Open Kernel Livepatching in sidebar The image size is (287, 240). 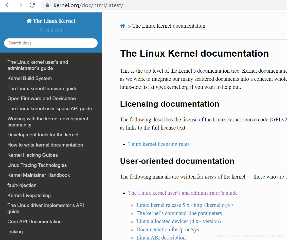point(29,196)
